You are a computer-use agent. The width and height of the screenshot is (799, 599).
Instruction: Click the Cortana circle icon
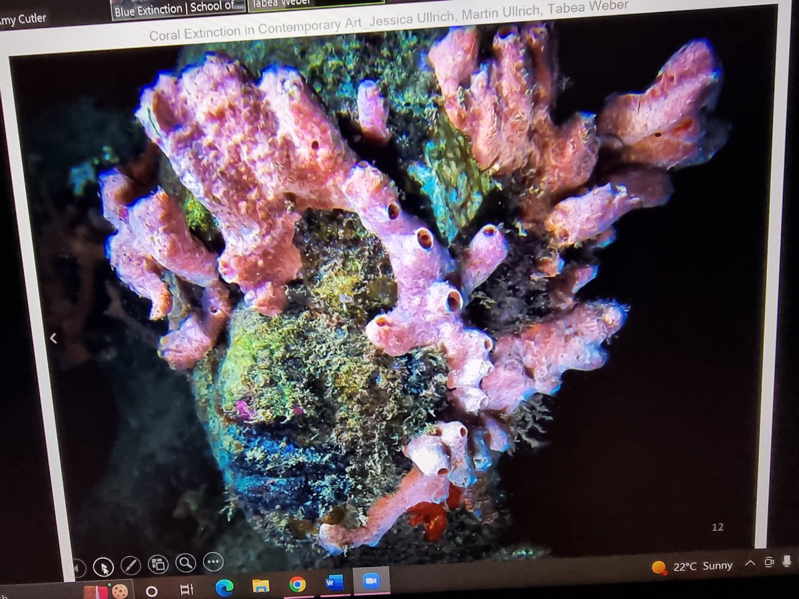click(x=151, y=591)
